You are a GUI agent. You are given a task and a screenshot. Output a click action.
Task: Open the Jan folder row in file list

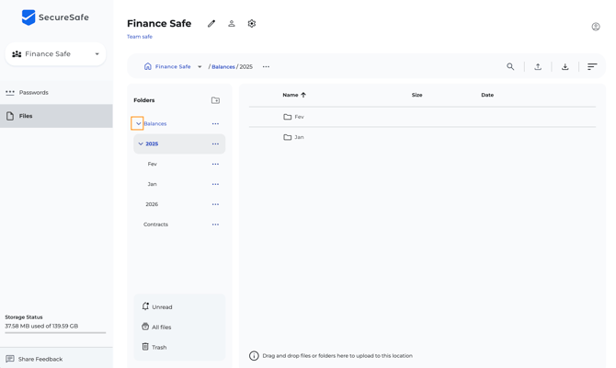point(422,137)
